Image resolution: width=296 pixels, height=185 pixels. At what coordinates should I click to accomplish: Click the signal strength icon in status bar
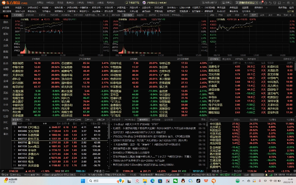click(x=271, y=175)
